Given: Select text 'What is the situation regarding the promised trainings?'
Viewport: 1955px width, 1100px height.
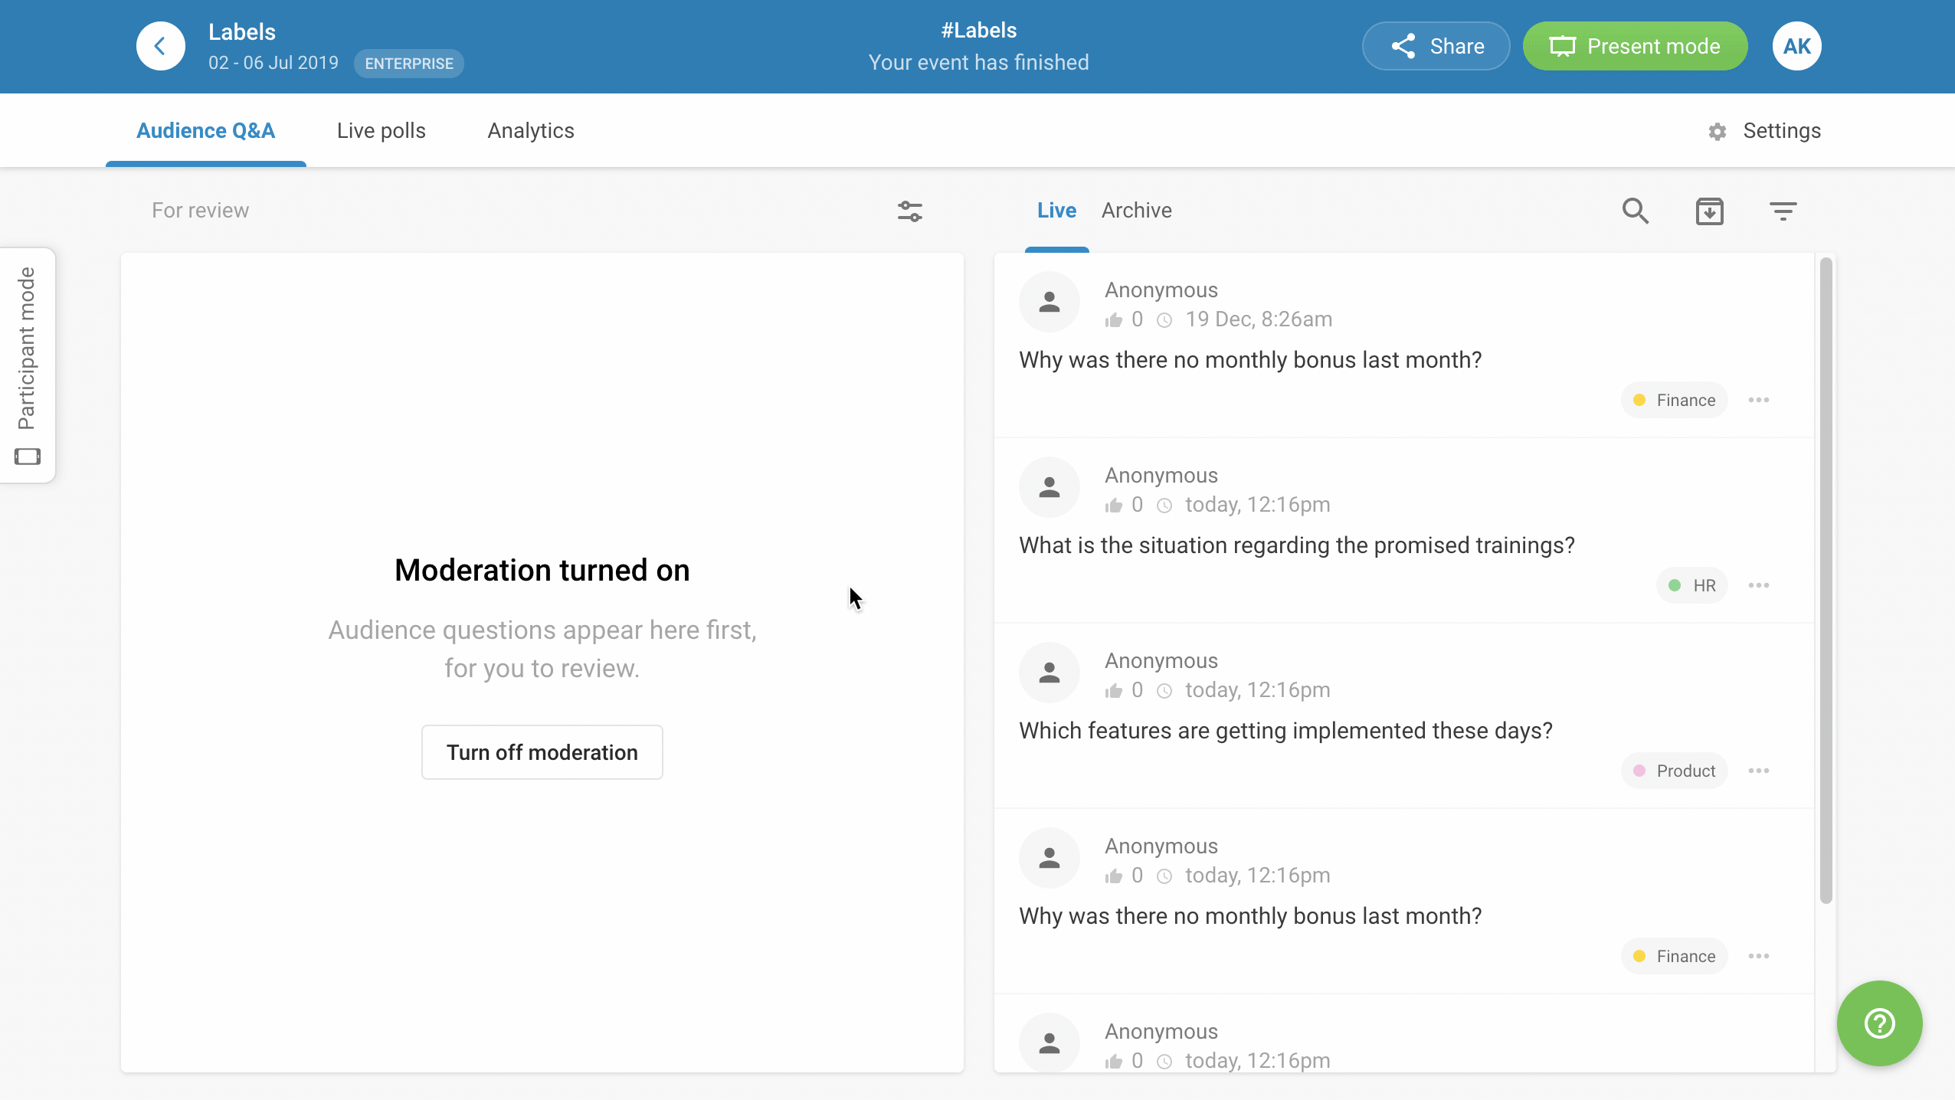Looking at the screenshot, I should (x=1296, y=545).
